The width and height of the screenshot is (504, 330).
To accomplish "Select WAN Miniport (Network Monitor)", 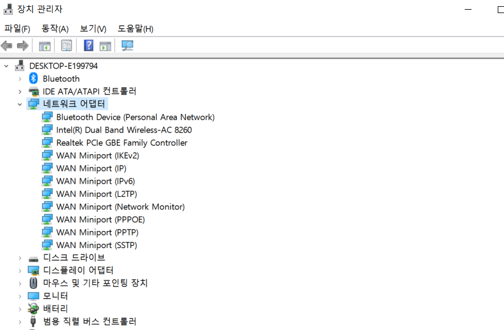I will click(121, 207).
